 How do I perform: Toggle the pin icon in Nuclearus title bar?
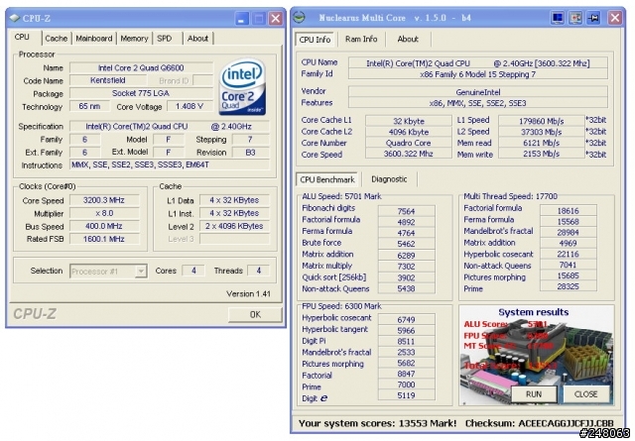(x=593, y=18)
